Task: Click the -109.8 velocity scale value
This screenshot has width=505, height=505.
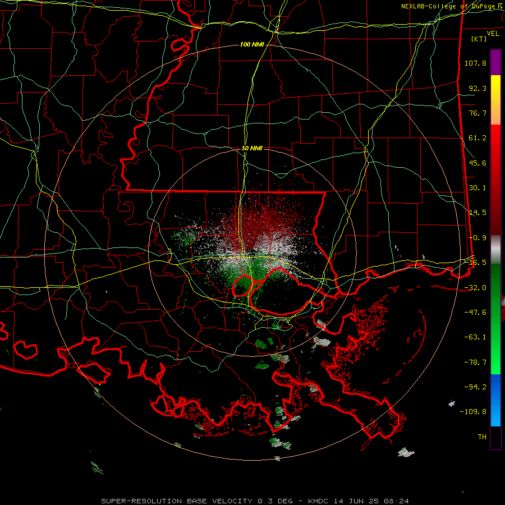Action: pos(474,412)
